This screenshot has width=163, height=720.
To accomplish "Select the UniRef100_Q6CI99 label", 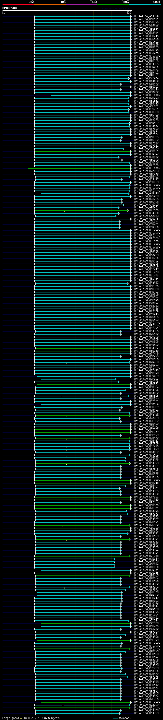I will coord(146,160).
